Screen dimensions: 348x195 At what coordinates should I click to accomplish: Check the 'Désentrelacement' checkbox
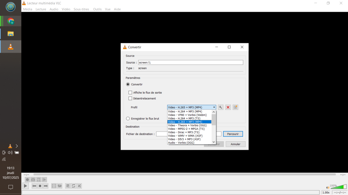(x=130, y=99)
